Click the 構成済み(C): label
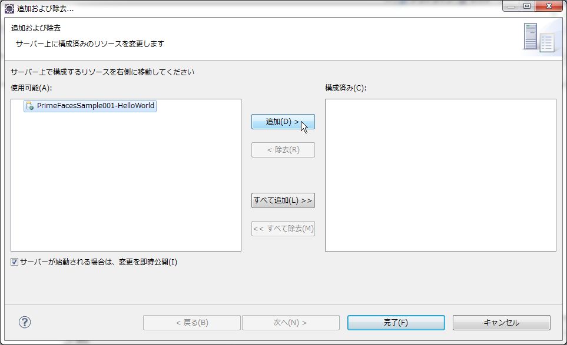This screenshot has height=345, width=567. pyautogui.click(x=346, y=88)
